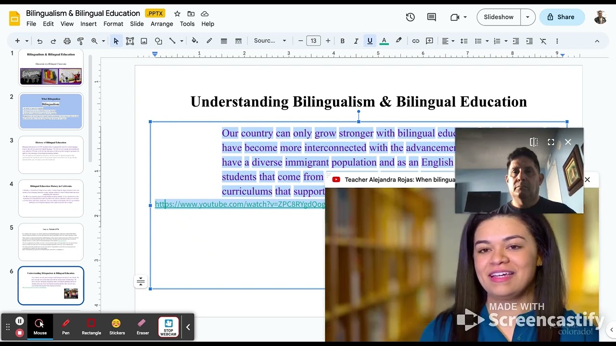Viewport: 616px width, 346px height.
Task: Decrease font size with minus button
Action: 300,41
